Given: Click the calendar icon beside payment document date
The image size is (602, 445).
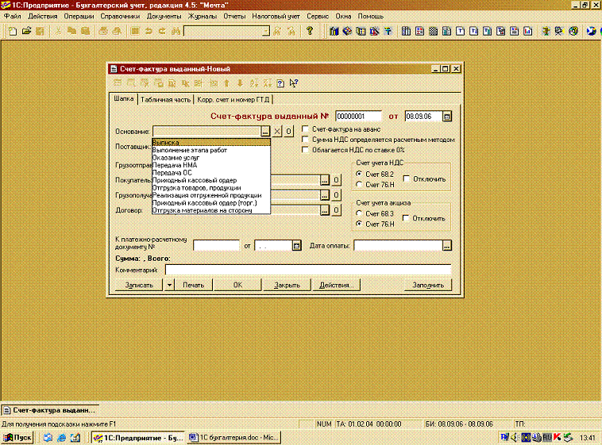Looking at the screenshot, I should 297,246.
